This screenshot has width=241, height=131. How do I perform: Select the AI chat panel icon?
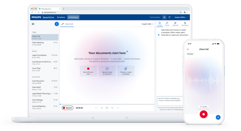tap(160, 24)
